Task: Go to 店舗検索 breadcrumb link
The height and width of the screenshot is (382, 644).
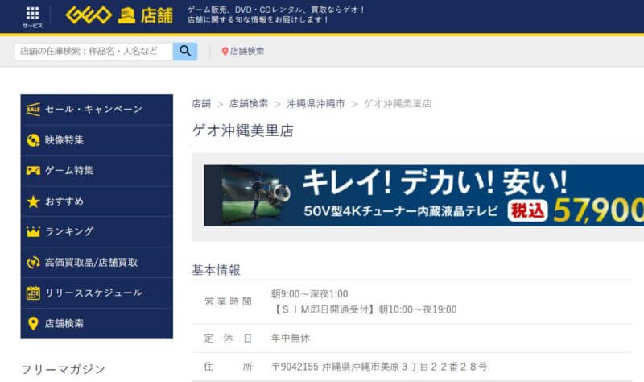Action: click(249, 104)
